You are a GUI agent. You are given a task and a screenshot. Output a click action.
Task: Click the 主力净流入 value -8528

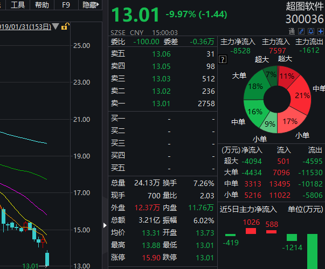click(240, 51)
